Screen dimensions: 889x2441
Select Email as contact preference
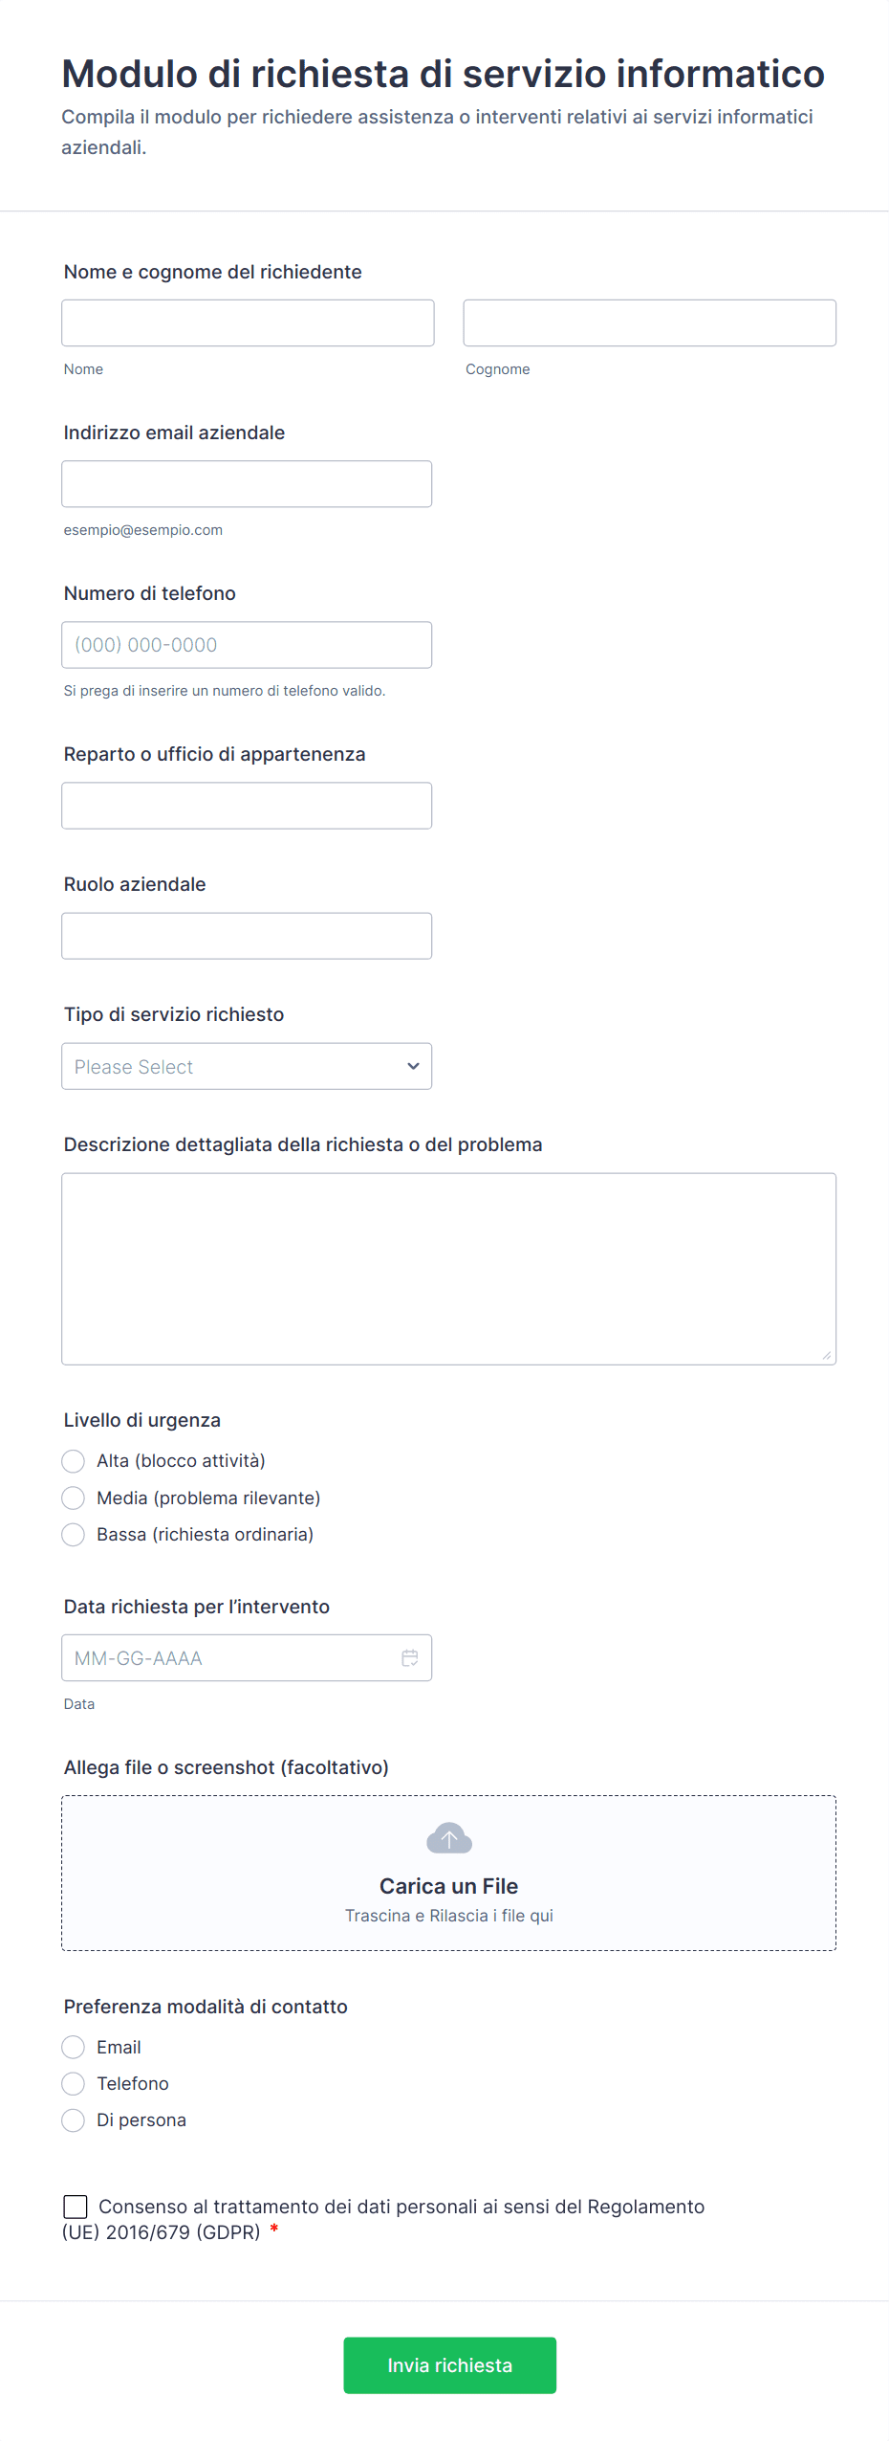click(74, 2047)
